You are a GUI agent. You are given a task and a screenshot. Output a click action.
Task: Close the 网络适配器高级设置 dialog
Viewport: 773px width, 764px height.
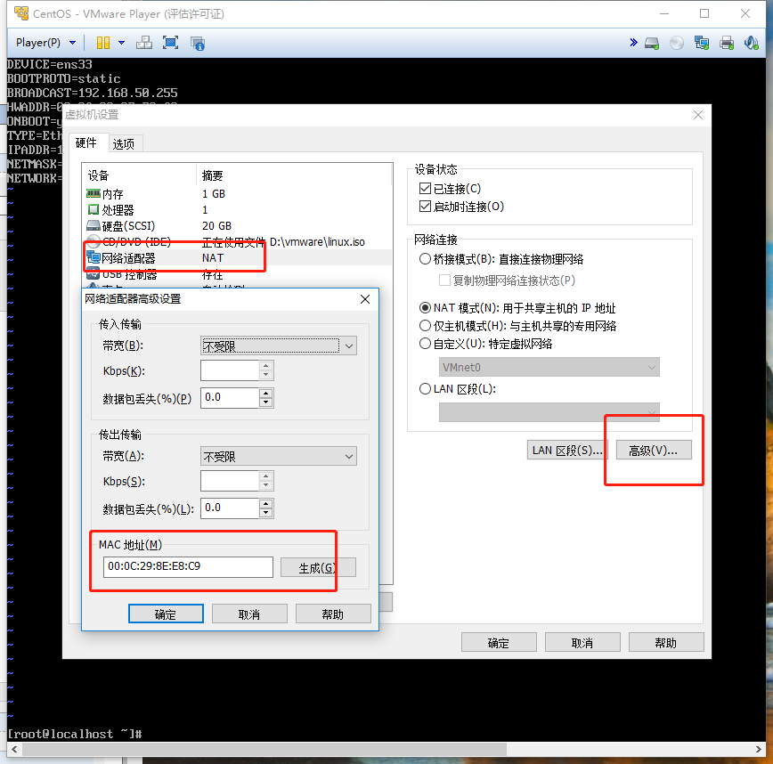pos(365,299)
